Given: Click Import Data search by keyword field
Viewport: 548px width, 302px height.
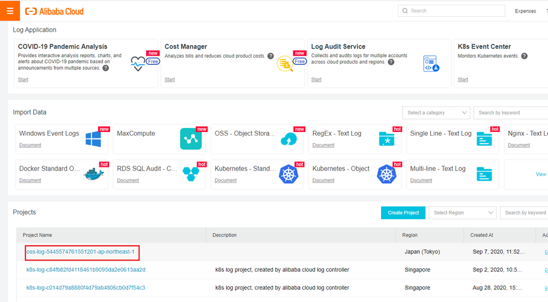Looking at the screenshot, I should (x=511, y=113).
